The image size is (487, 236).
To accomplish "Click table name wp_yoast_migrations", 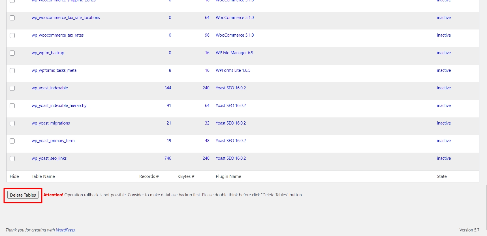I will coord(51,123).
